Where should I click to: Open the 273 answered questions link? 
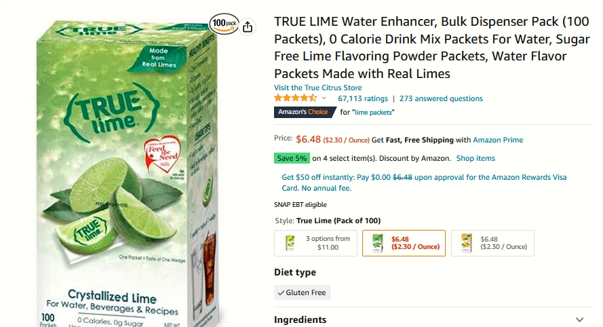click(441, 98)
